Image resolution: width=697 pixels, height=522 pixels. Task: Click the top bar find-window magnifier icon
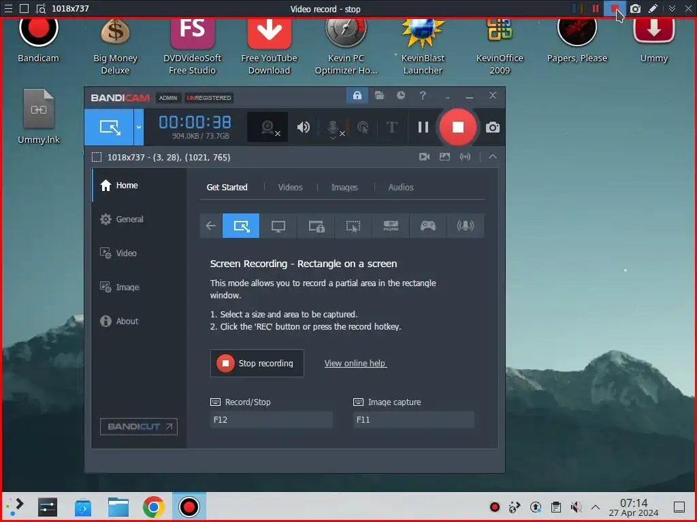click(41, 9)
